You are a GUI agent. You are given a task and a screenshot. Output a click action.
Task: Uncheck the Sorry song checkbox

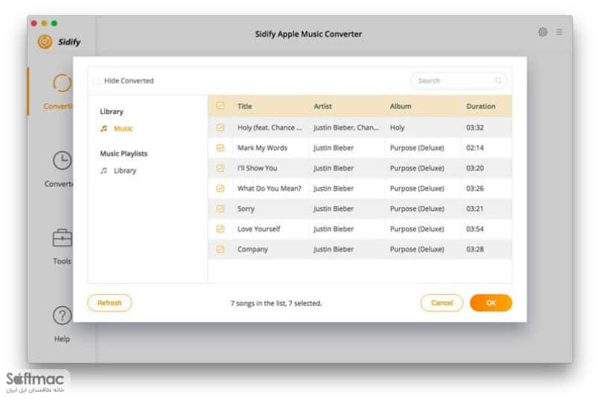point(220,208)
